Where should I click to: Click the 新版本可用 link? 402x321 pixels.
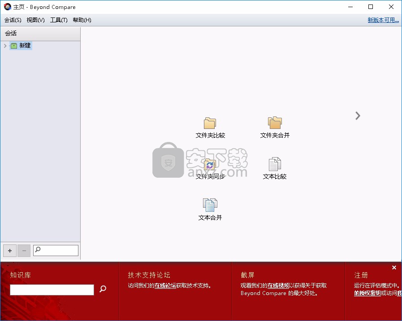383,20
